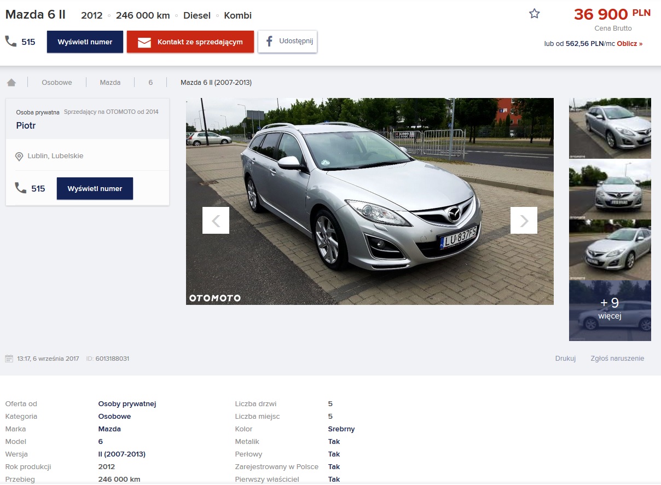
Task: Open 'Osoby prywatnej' offer filter link
Action: (x=127, y=404)
